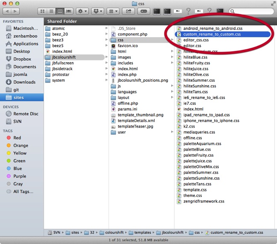Select android_rename_to_android.css

click(210, 29)
